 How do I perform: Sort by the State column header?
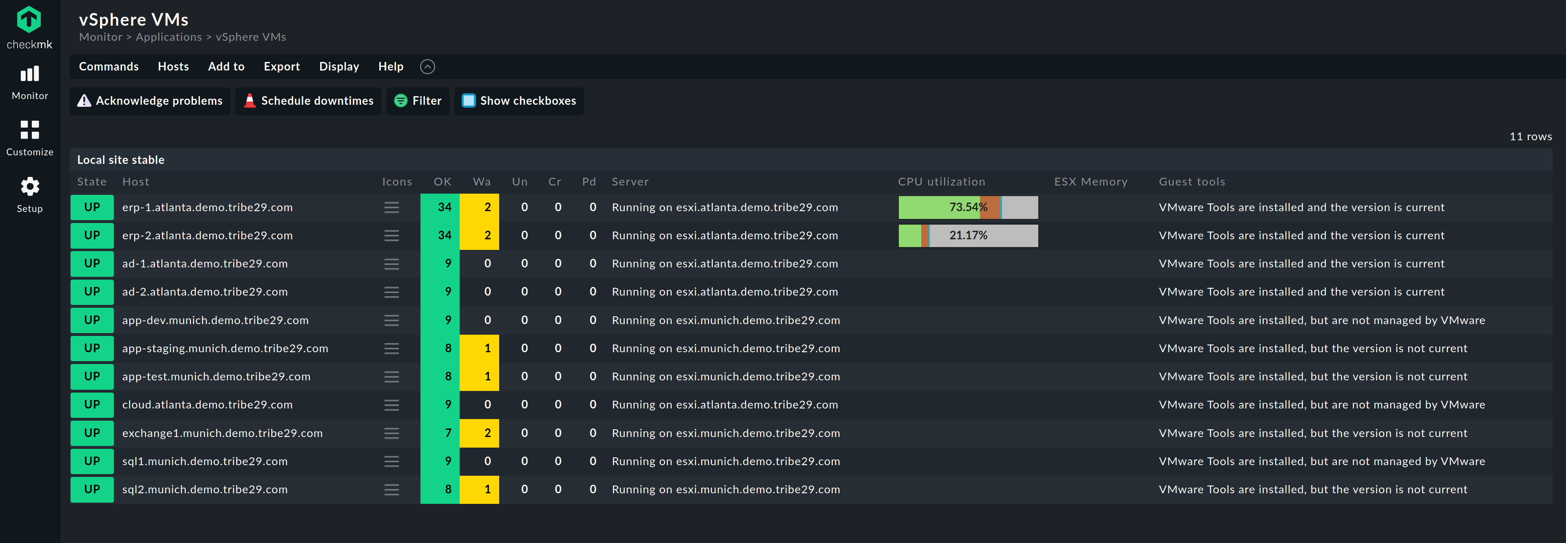point(92,181)
